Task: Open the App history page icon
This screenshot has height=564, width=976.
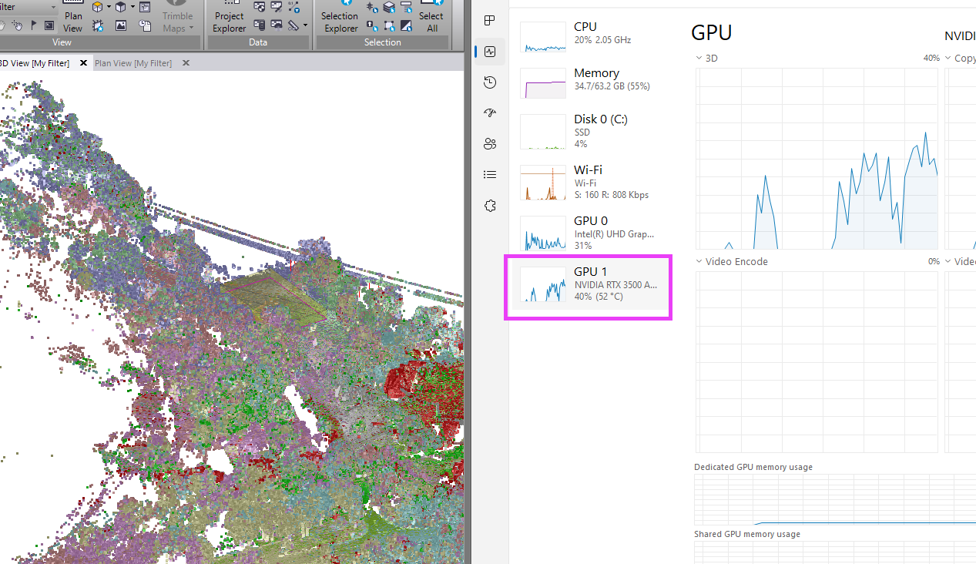Action: coord(490,82)
